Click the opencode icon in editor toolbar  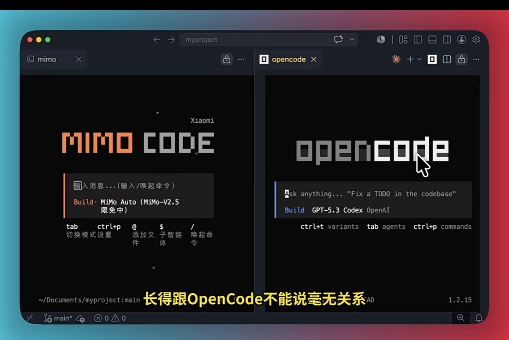coord(432,59)
